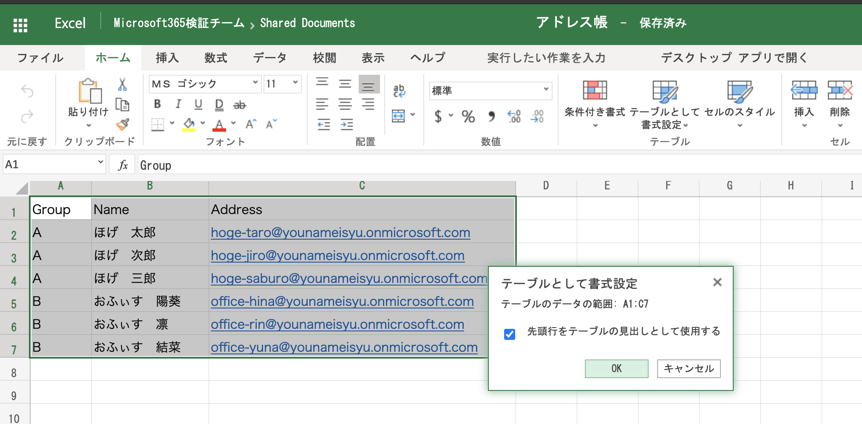862x424 pixels.
Task: Select the center alignment icon
Action: coord(344,104)
